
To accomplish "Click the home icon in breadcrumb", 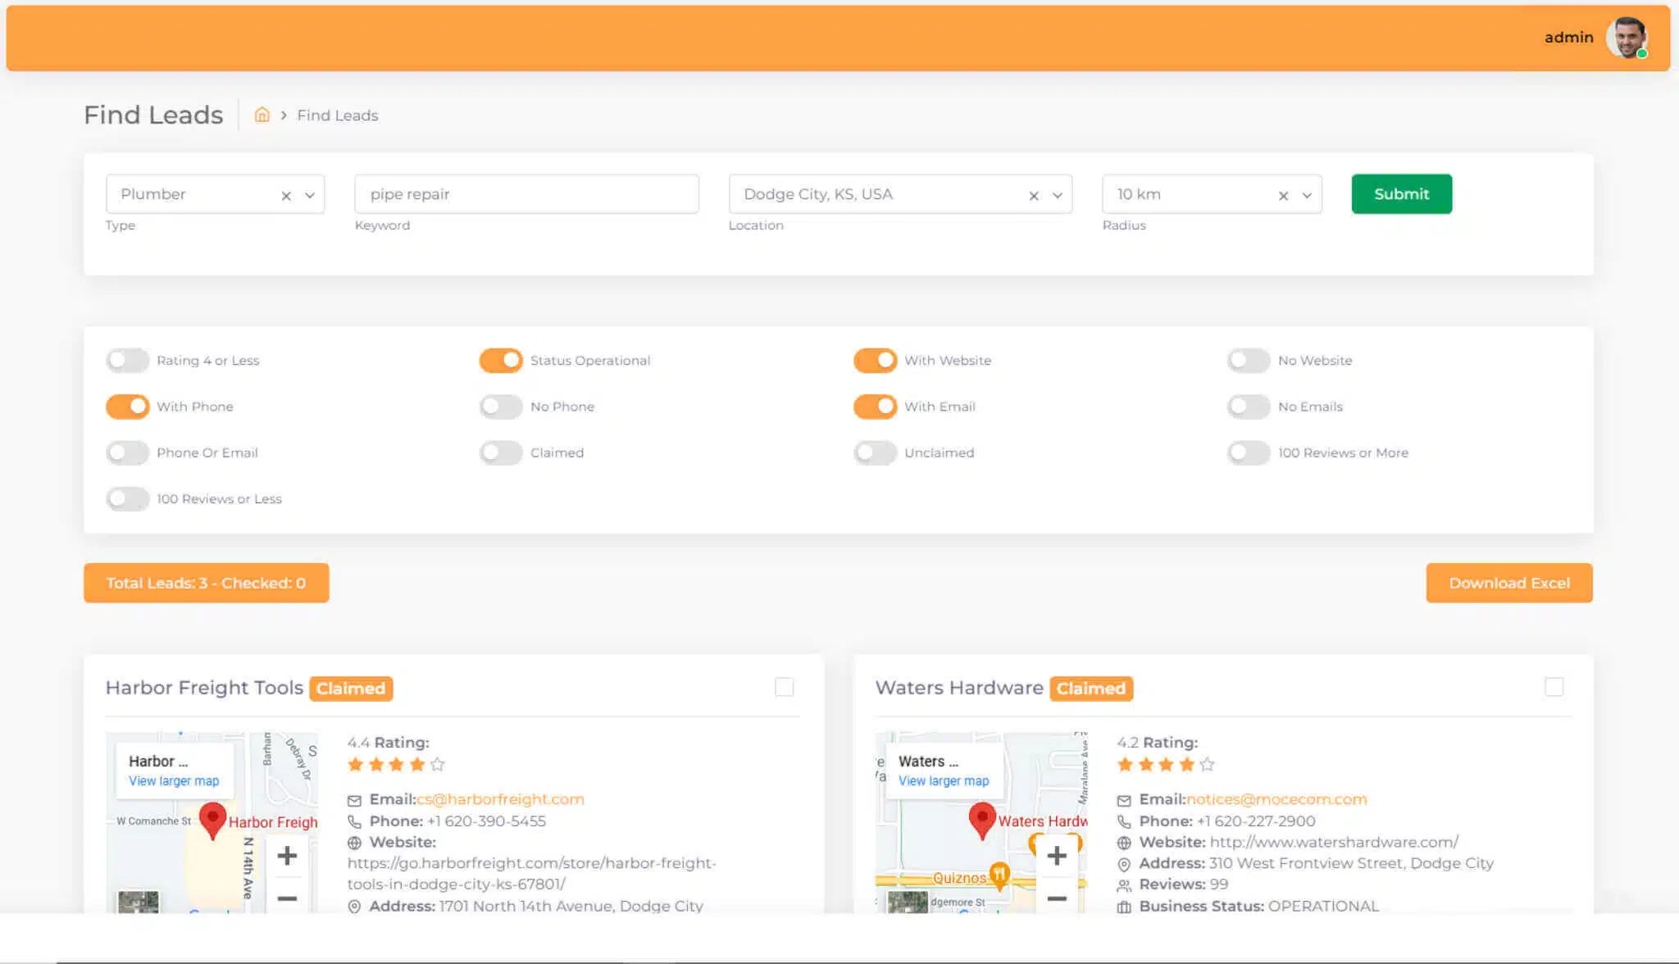I will click(262, 115).
